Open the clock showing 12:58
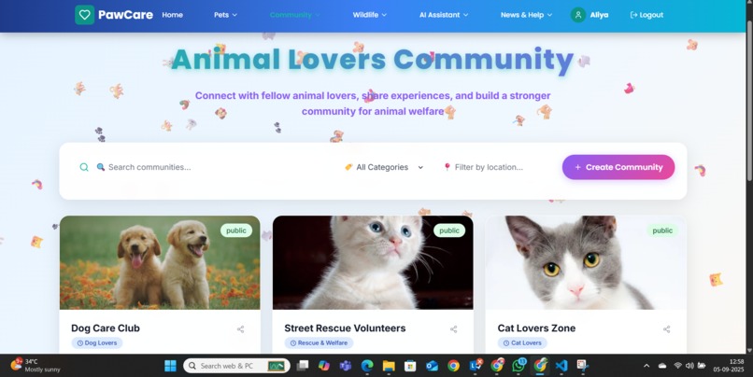The height and width of the screenshot is (377, 753). (728, 366)
